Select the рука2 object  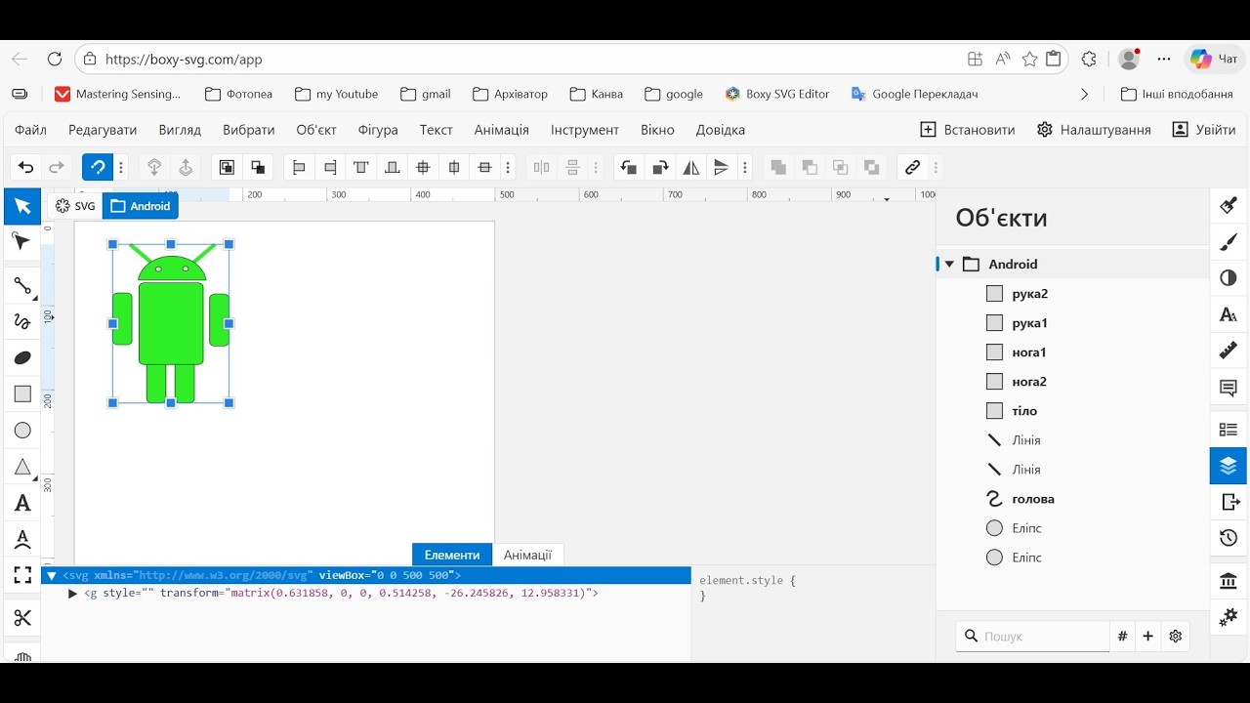coord(1072,294)
